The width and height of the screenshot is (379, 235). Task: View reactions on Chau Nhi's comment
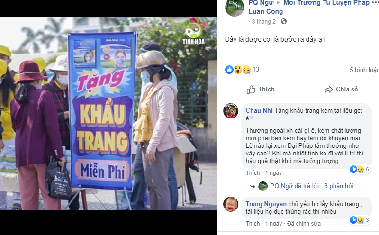[x=360, y=169]
